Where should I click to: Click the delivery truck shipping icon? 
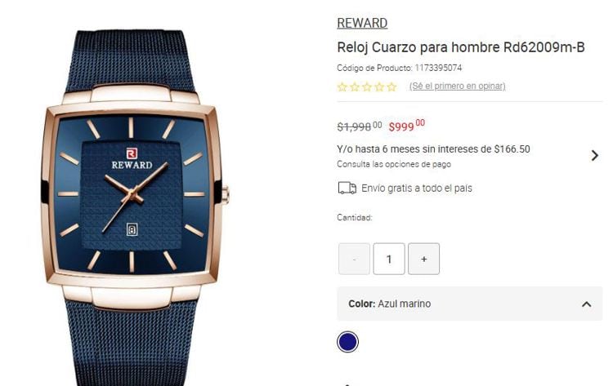pos(347,189)
